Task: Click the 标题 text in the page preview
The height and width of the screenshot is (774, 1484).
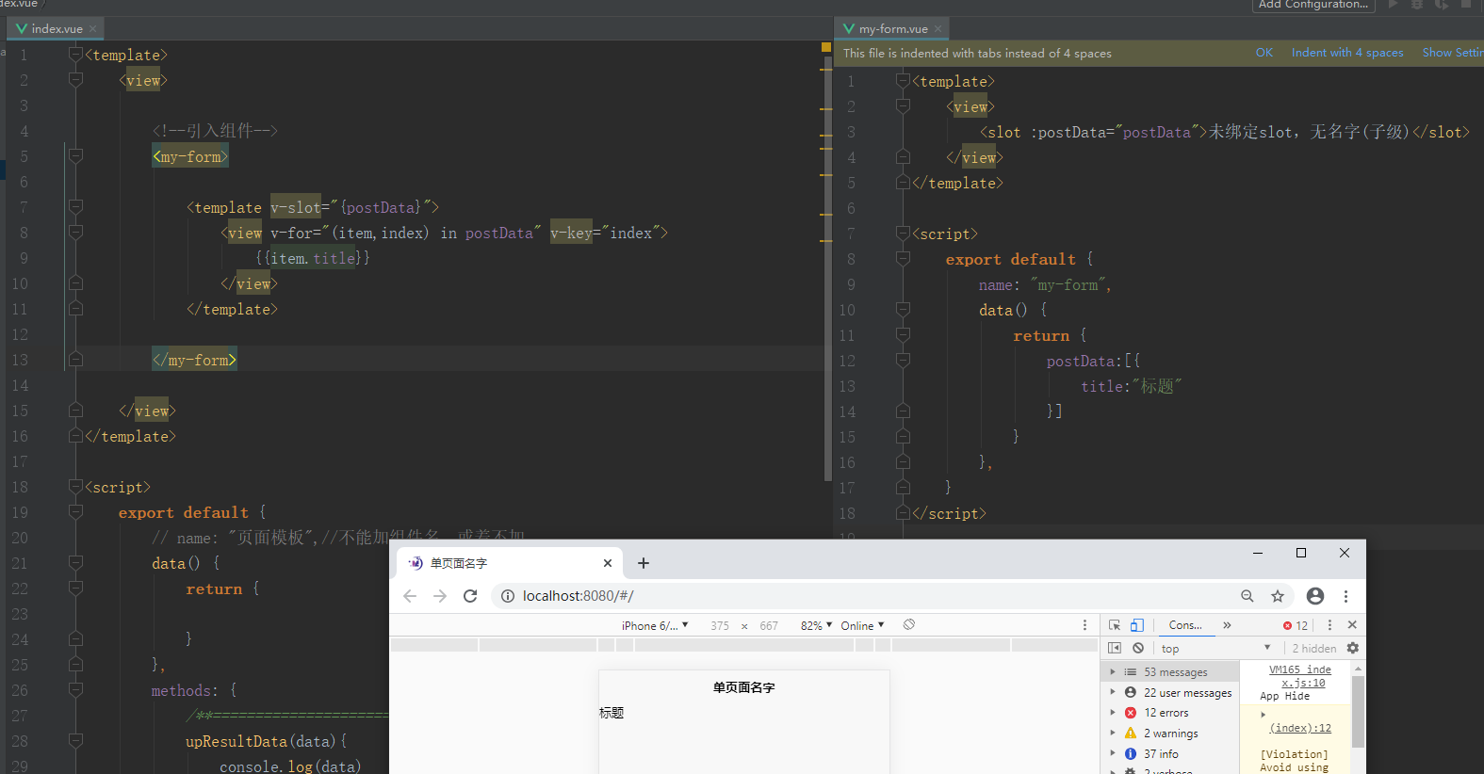Action: pyautogui.click(x=612, y=713)
